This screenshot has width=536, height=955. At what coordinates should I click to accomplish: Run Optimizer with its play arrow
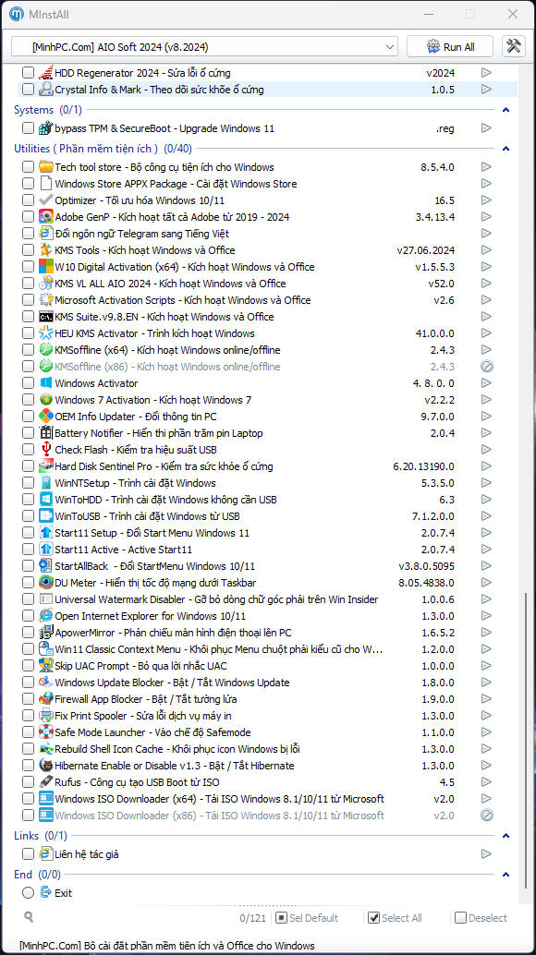(486, 200)
